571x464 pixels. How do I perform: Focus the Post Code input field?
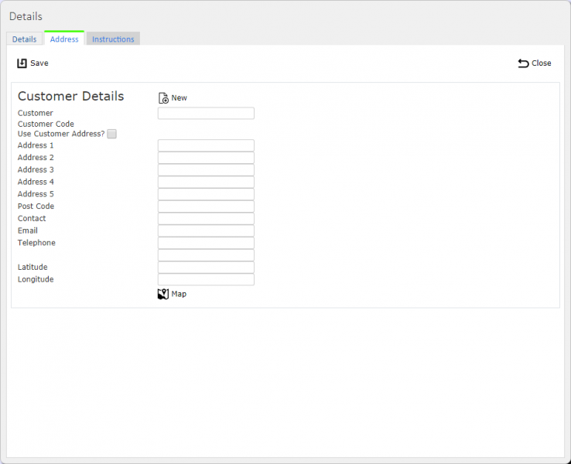click(206, 206)
